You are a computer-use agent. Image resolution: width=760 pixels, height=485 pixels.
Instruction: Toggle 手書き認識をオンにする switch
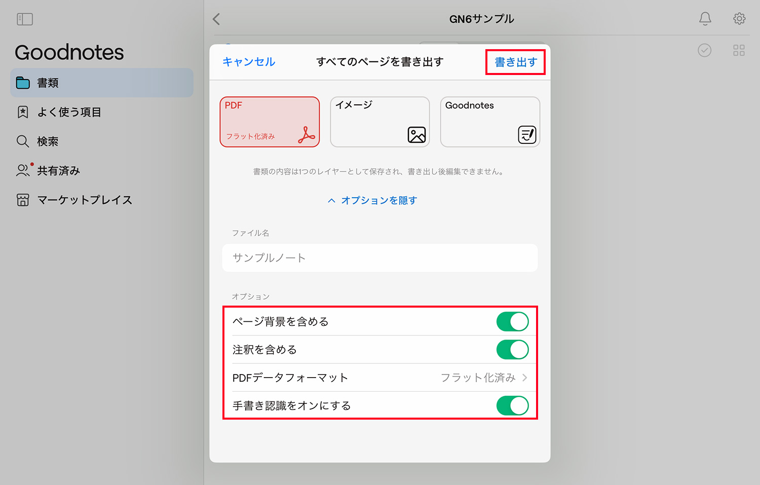click(x=512, y=405)
